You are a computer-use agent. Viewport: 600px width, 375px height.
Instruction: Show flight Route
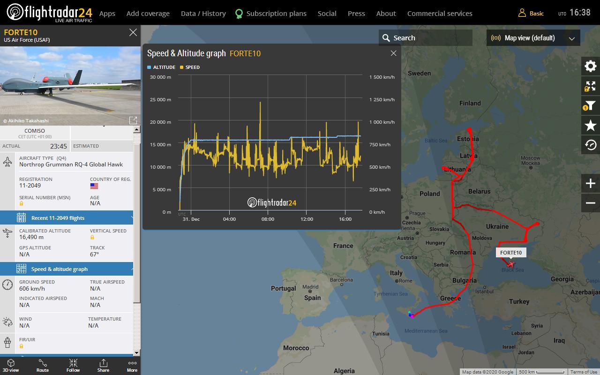[x=43, y=366]
